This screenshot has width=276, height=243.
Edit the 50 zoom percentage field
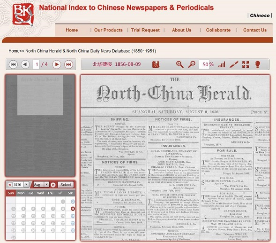[204, 64]
